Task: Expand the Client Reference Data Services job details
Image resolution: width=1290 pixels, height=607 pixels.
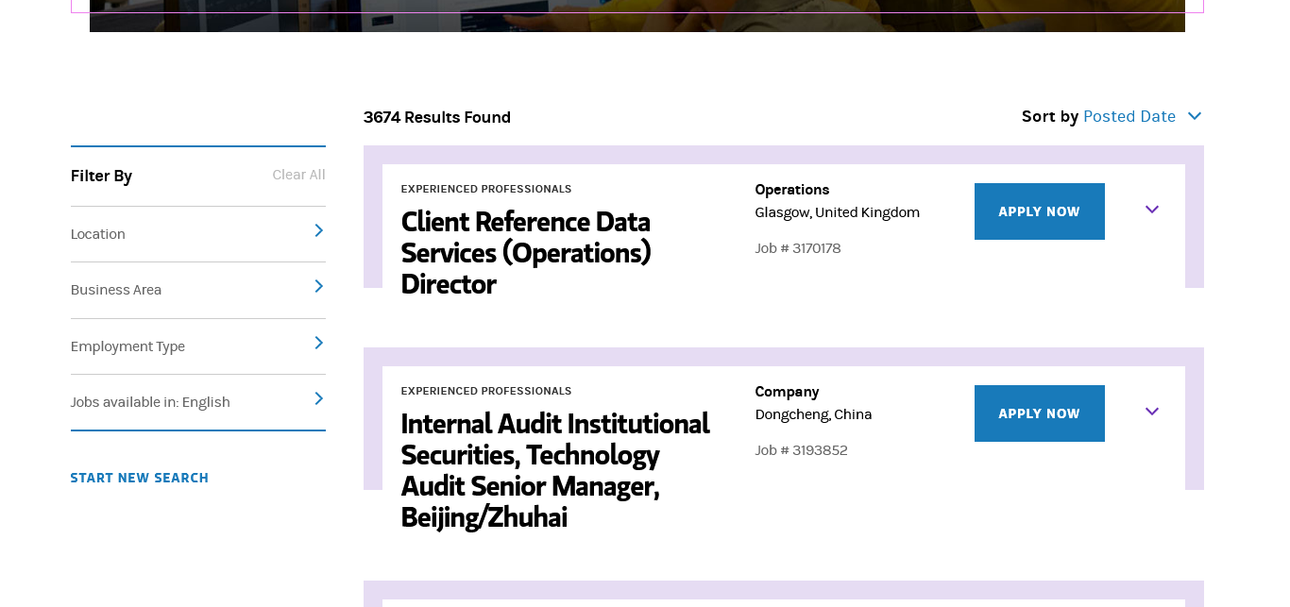Action: 1151,210
